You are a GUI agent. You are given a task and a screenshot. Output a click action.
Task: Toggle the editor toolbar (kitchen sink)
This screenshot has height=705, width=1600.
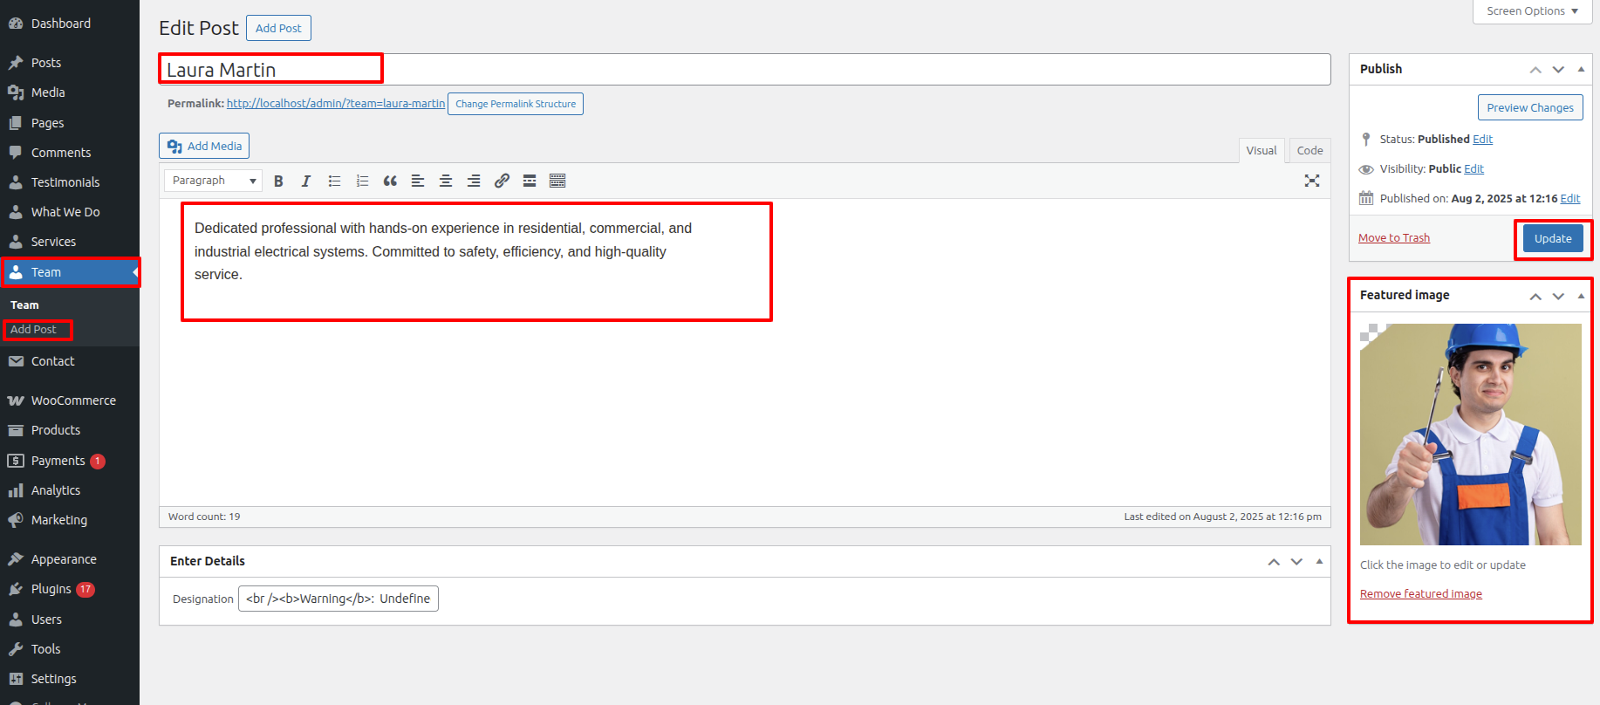(x=557, y=181)
